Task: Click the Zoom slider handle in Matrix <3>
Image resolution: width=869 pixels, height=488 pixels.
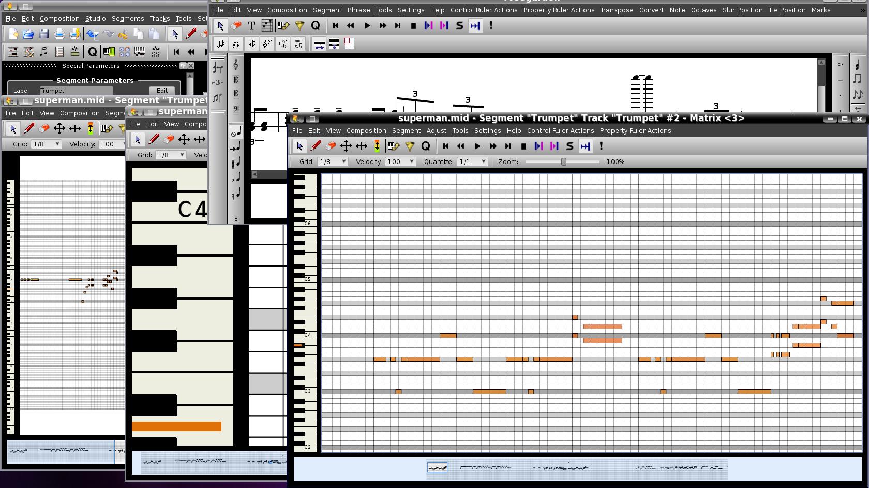Action: point(563,162)
